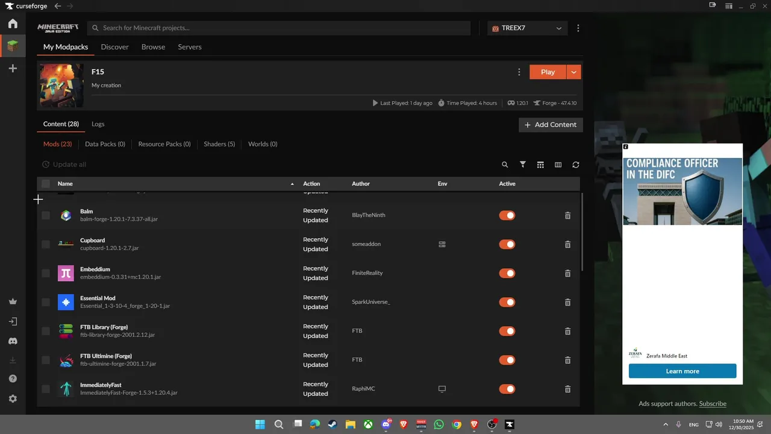Delete FTB Library (Forge) with trash icon

point(567,331)
